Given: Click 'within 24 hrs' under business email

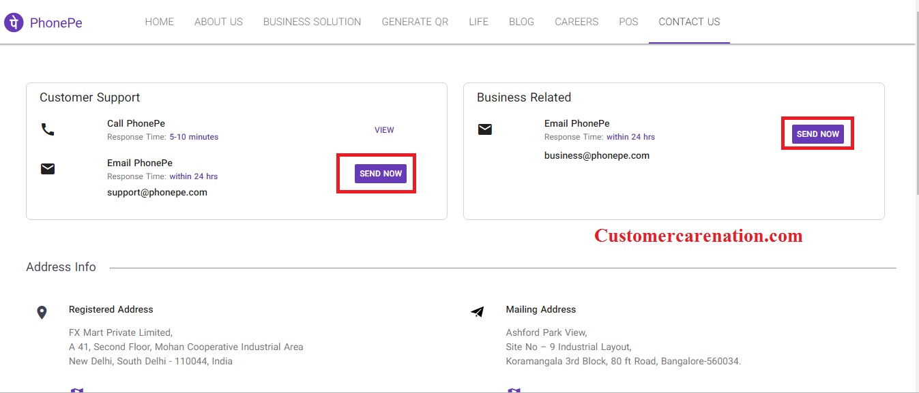Looking at the screenshot, I should [630, 137].
